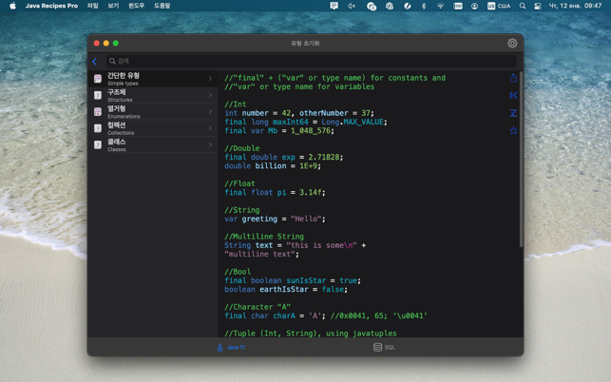Open Spotlight search in the macOS menu bar
Image resolution: width=611 pixels, height=382 pixels.
pyautogui.click(x=522, y=6)
